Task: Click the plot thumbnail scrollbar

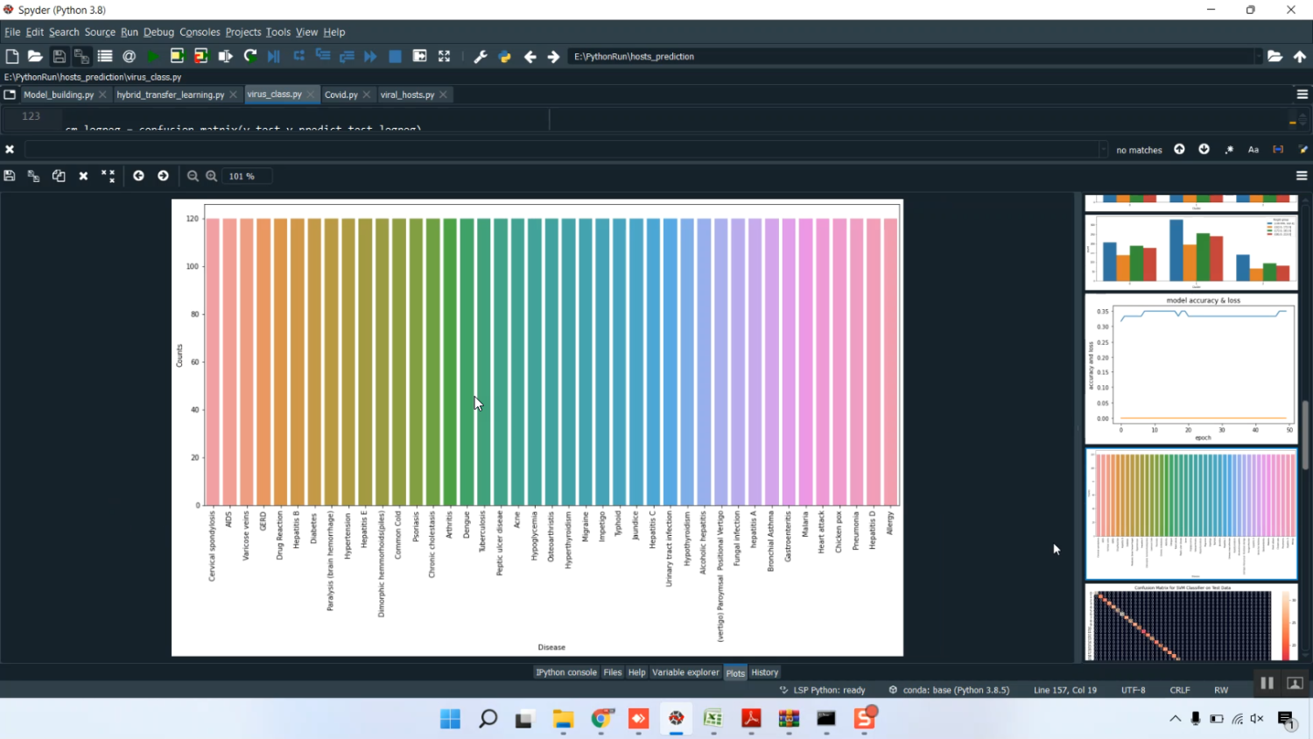Action: point(1305,435)
